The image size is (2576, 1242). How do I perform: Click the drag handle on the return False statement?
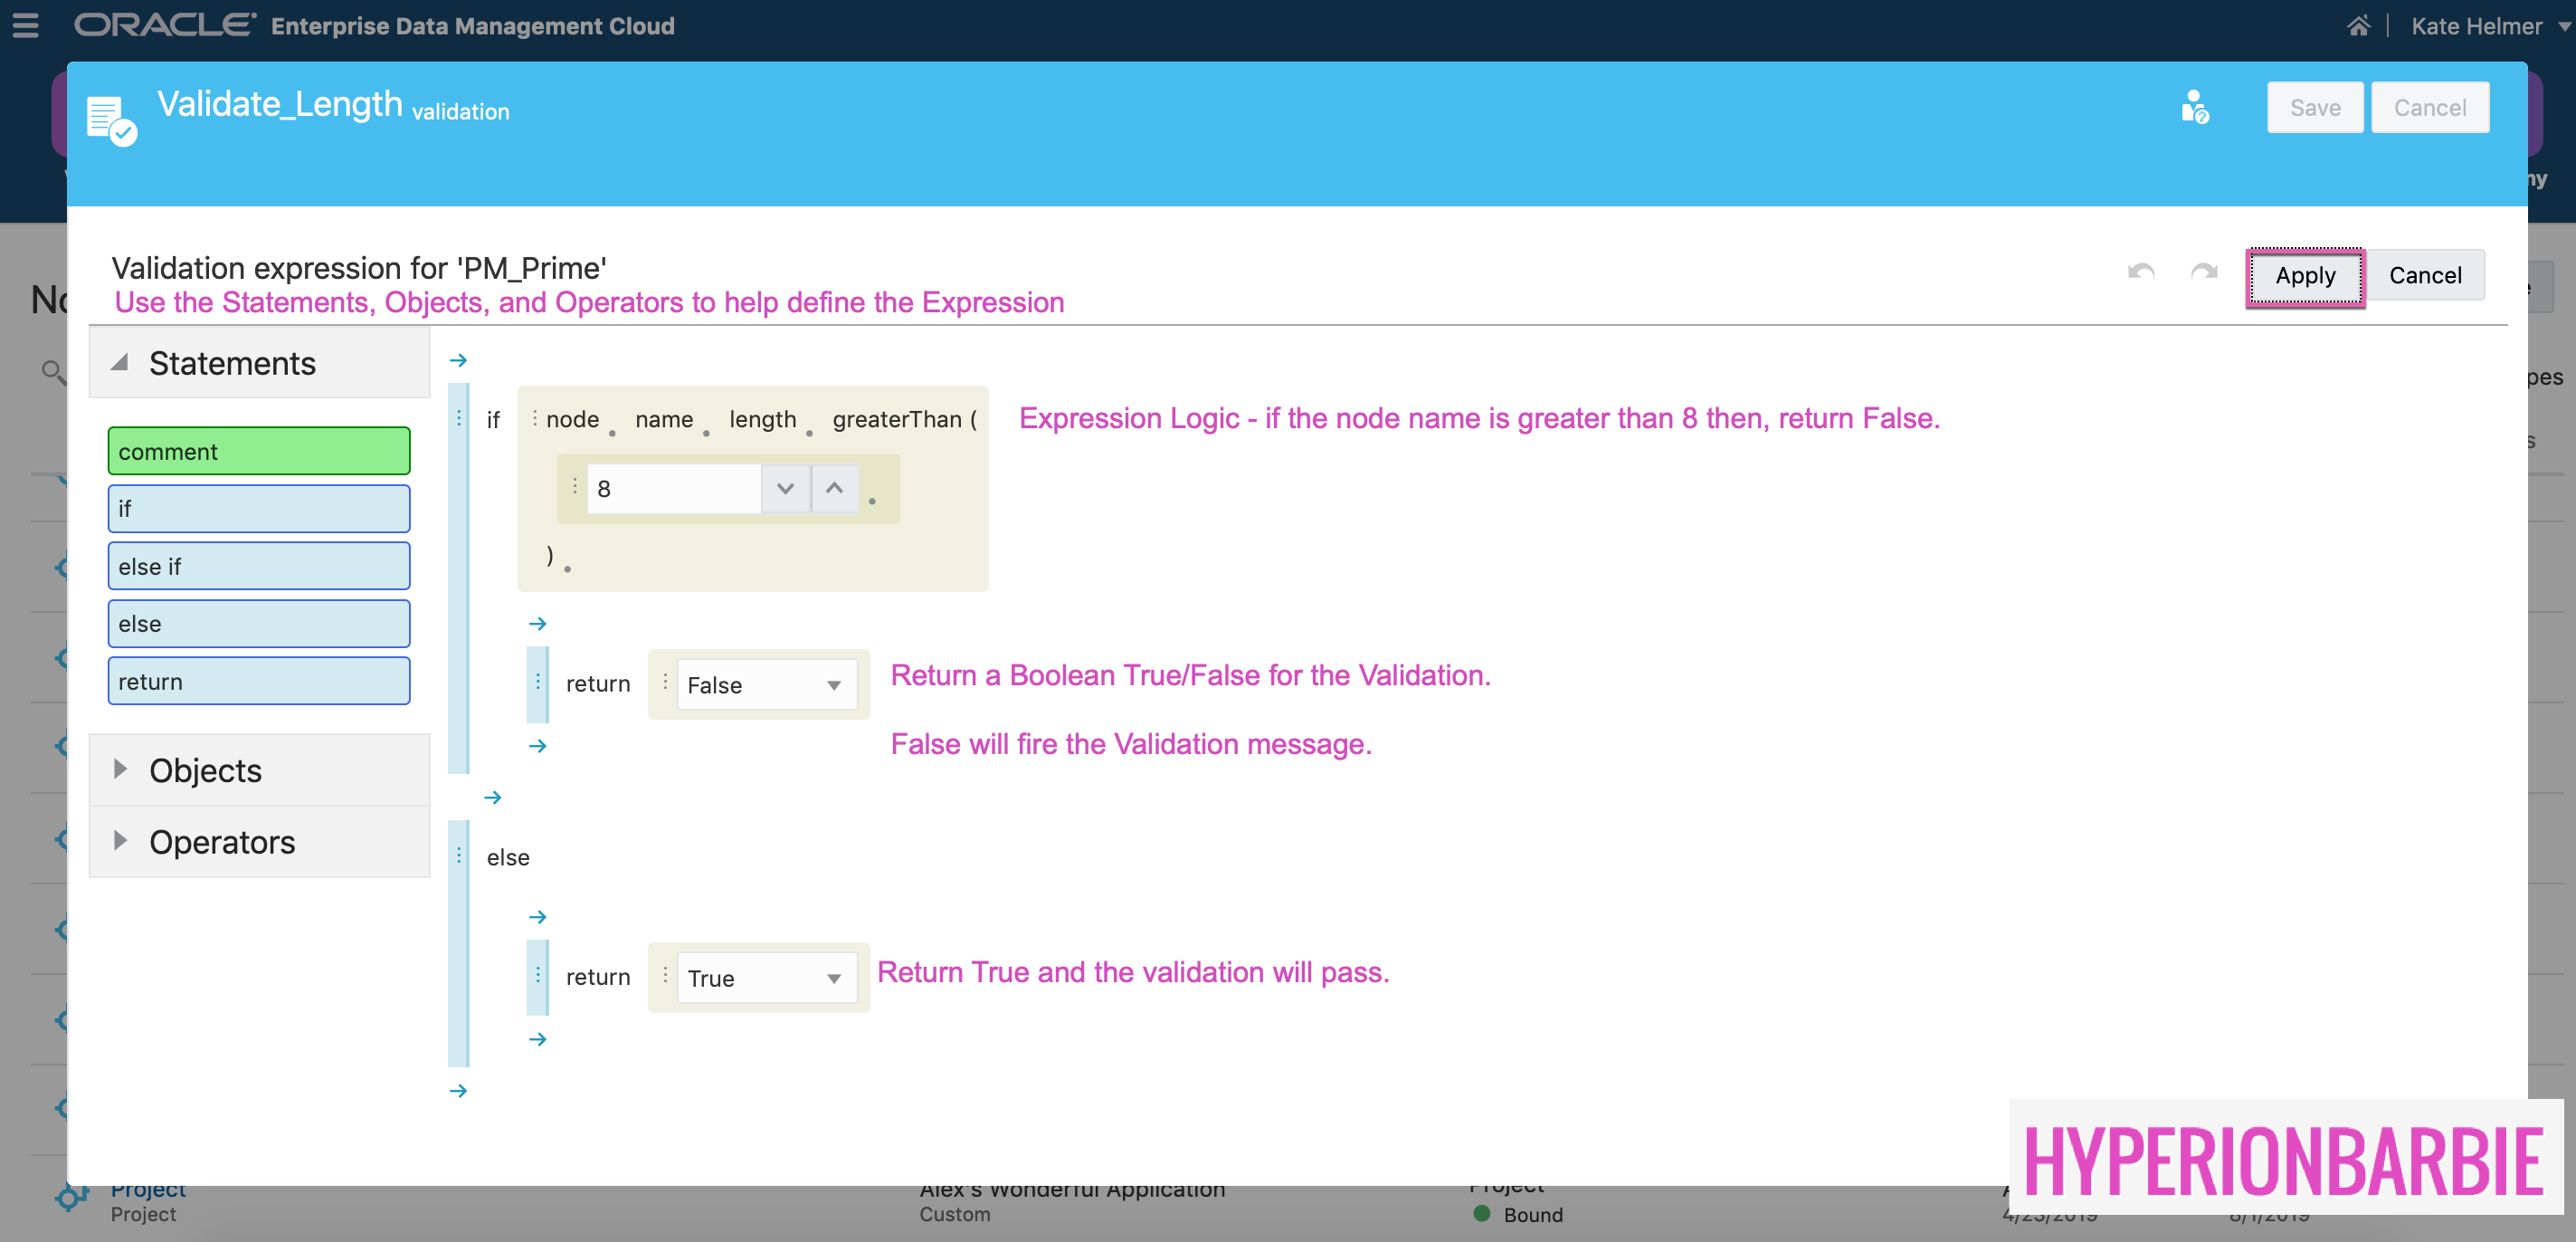pyautogui.click(x=538, y=683)
